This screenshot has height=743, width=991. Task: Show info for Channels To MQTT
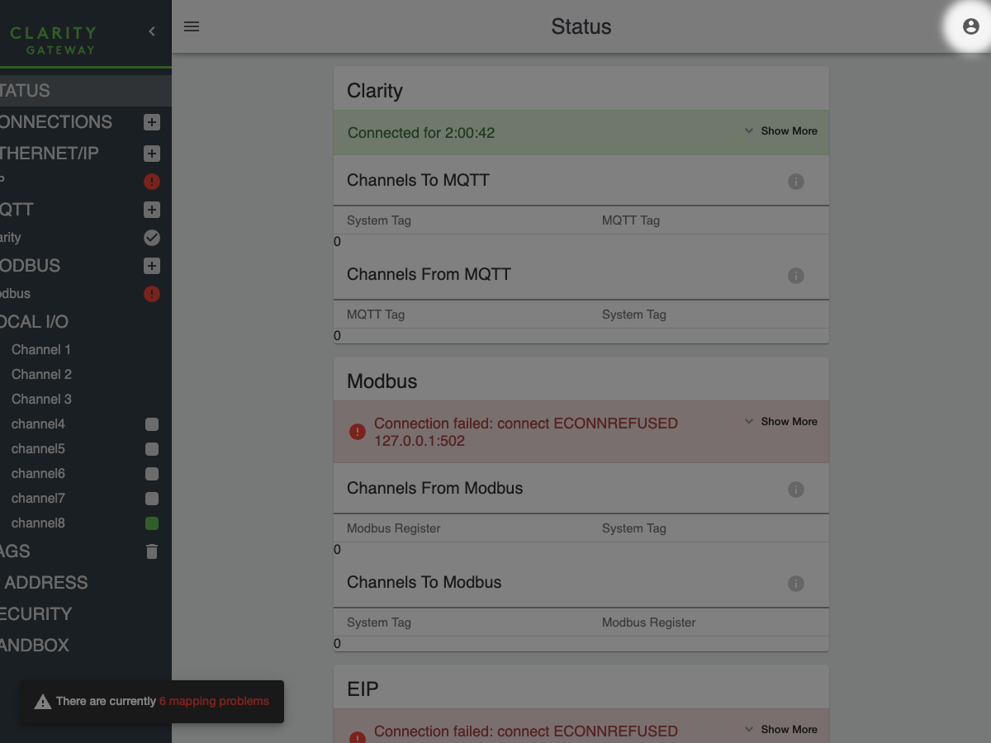[x=796, y=182]
